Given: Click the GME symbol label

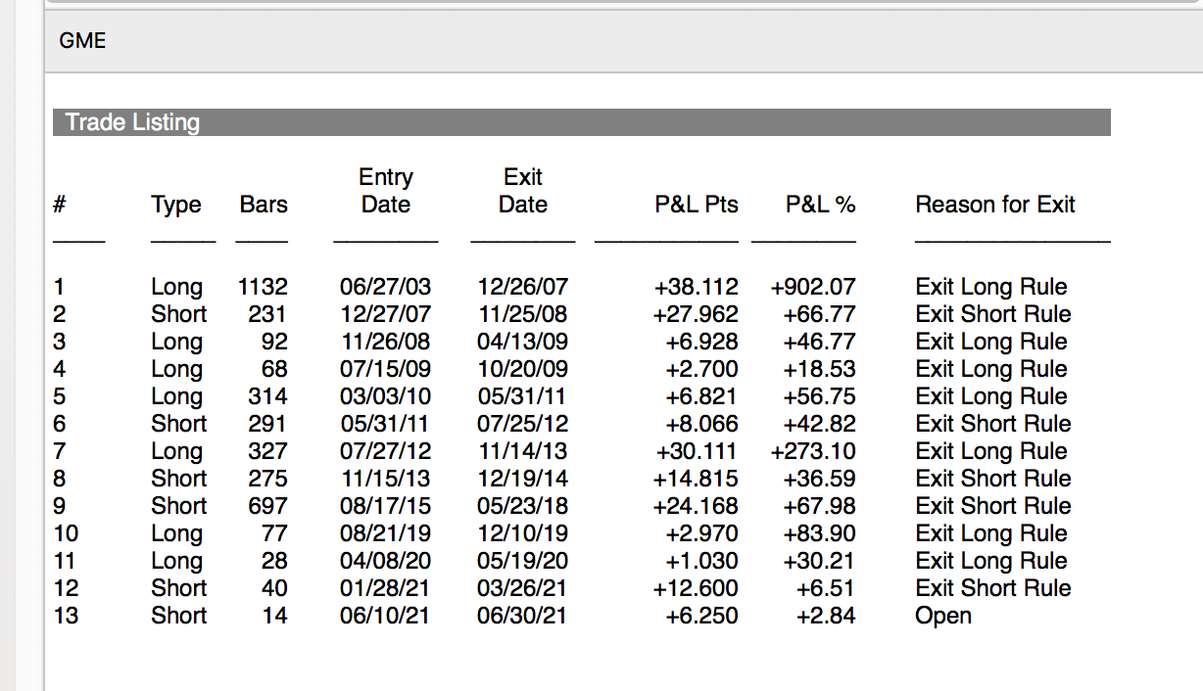Looking at the screenshot, I should pyautogui.click(x=82, y=41).
